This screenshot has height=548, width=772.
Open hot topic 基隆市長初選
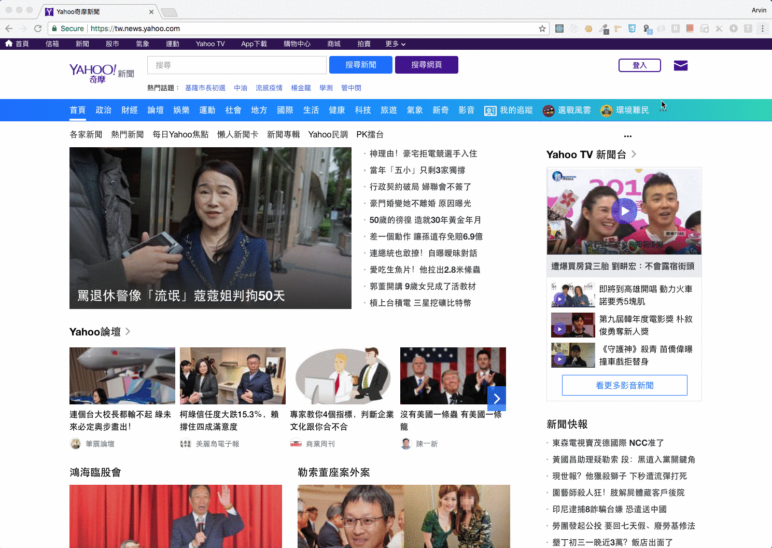click(x=205, y=88)
